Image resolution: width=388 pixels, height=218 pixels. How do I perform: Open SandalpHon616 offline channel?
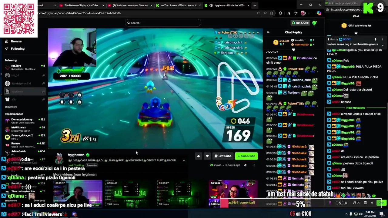25,83
